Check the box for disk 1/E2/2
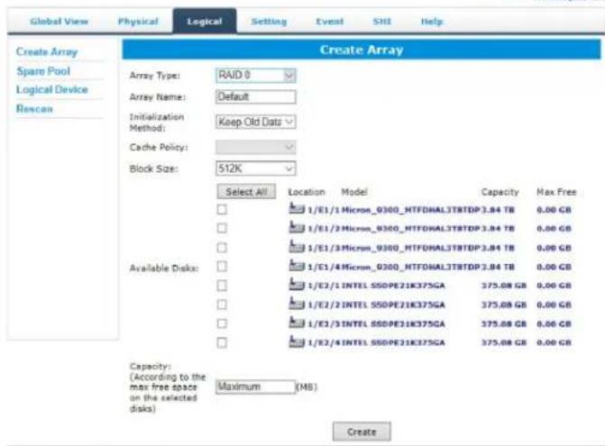The height and width of the screenshot is (446, 605). (x=222, y=305)
